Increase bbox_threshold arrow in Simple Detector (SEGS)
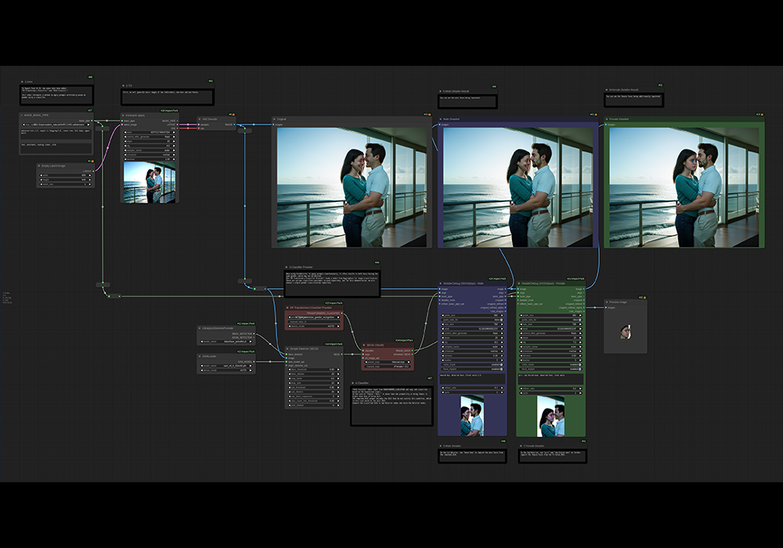This screenshot has width=783, height=548. tap(338, 370)
